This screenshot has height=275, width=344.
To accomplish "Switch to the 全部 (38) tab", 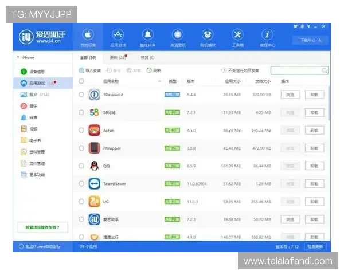I will 88,57.
